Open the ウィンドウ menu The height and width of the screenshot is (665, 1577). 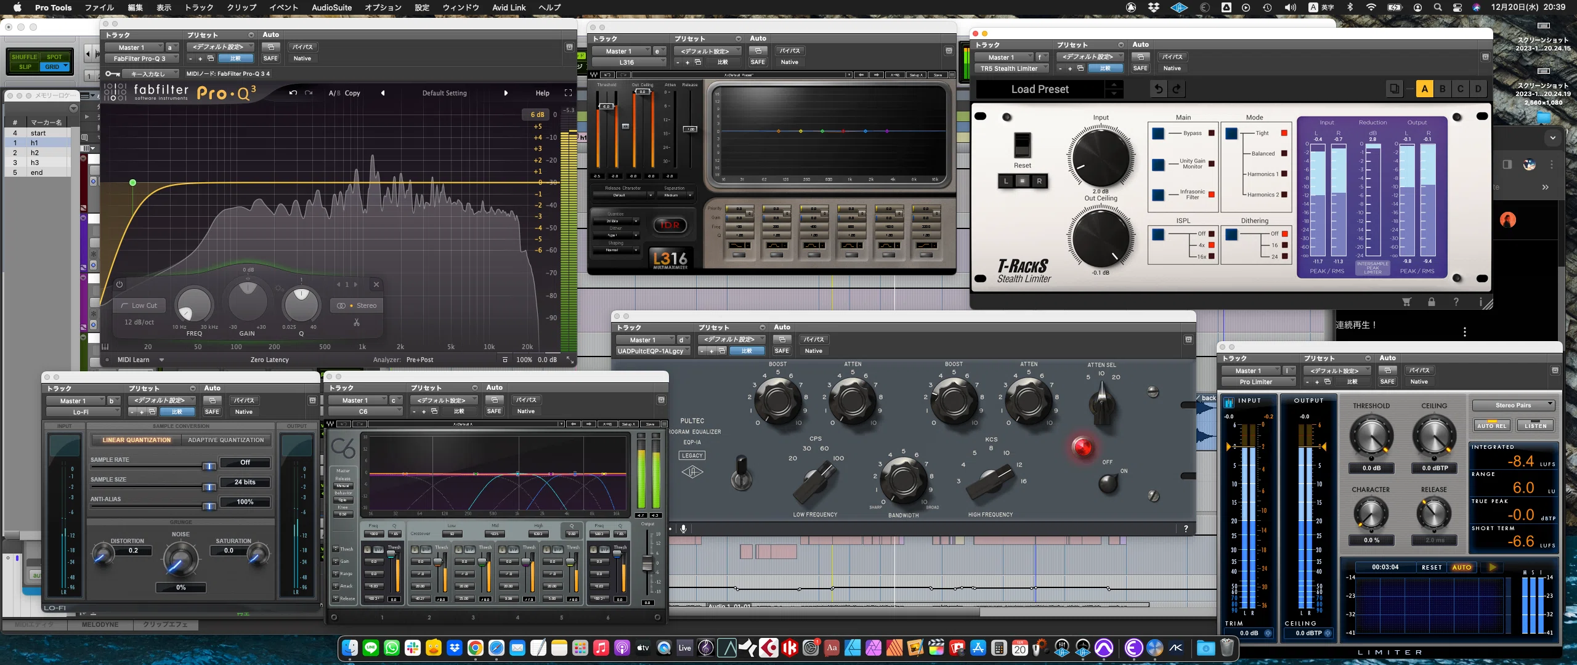pyautogui.click(x=461, y=7)
